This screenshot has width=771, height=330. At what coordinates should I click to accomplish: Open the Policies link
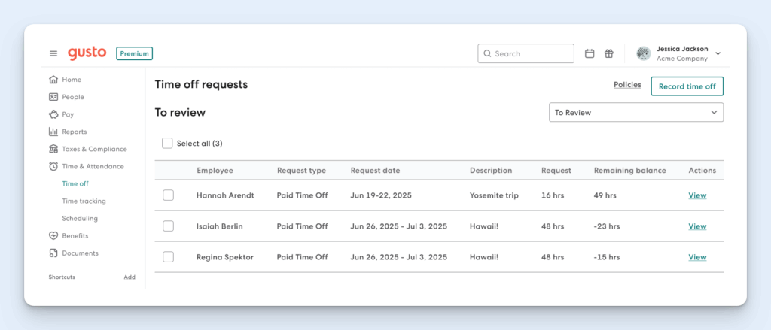click(627, 85)
